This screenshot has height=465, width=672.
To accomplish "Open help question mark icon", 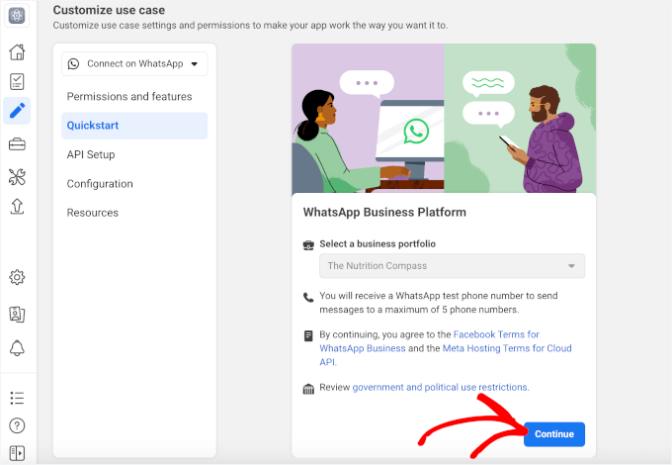I will pos(17,425).
